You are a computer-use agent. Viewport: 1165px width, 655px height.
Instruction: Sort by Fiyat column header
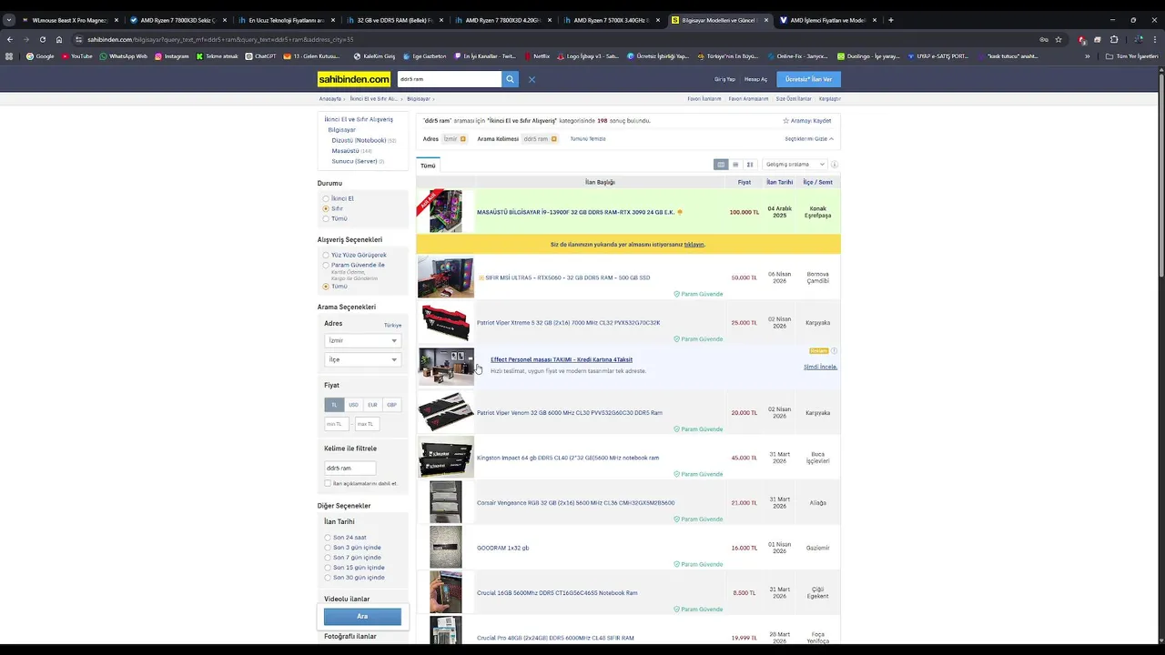coord(745,182)
